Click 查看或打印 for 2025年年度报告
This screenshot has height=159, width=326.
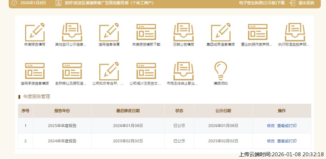287,126
